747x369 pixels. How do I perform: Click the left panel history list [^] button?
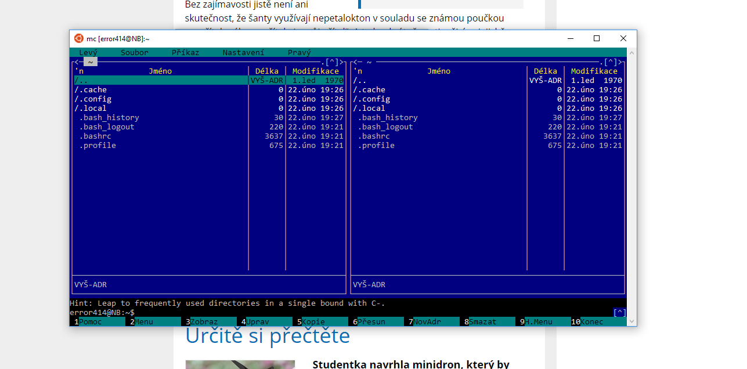point(332,62)
